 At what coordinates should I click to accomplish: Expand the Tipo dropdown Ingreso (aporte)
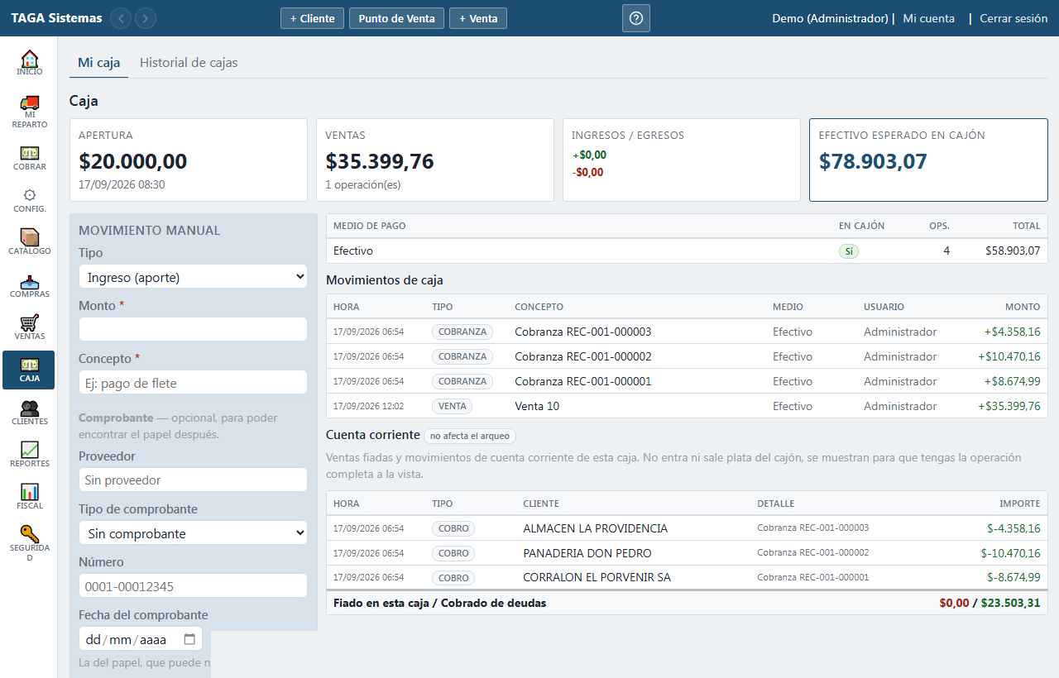(x=193, y=277)
